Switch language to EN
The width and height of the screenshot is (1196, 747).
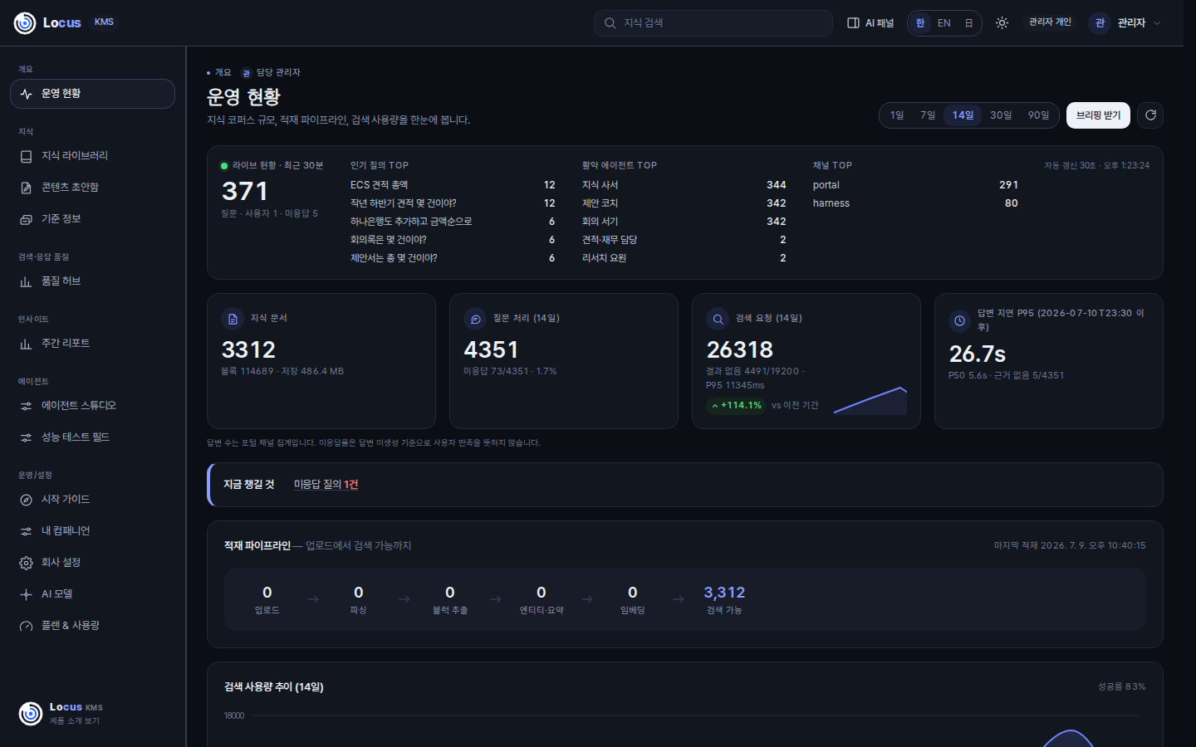coord(944,23)
